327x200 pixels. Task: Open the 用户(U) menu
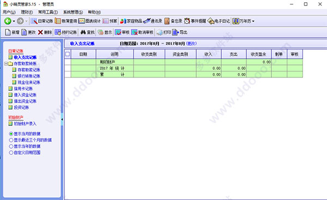[x=9, y=13]
